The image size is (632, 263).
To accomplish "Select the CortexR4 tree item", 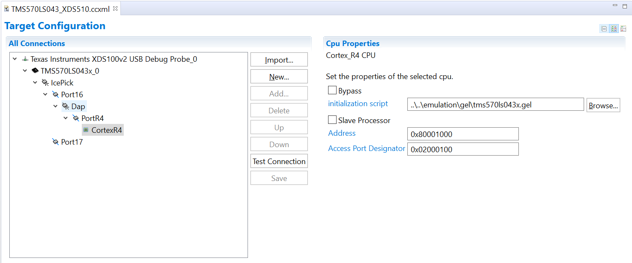I will click(x=103, y=130).
